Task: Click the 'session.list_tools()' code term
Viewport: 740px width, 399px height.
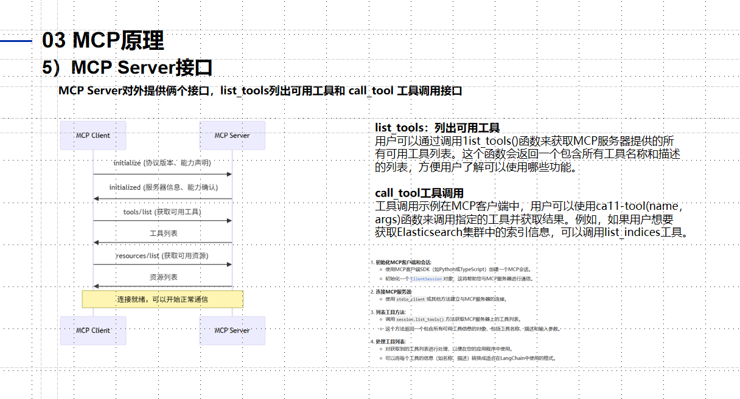Action: [x=420, y=319]
